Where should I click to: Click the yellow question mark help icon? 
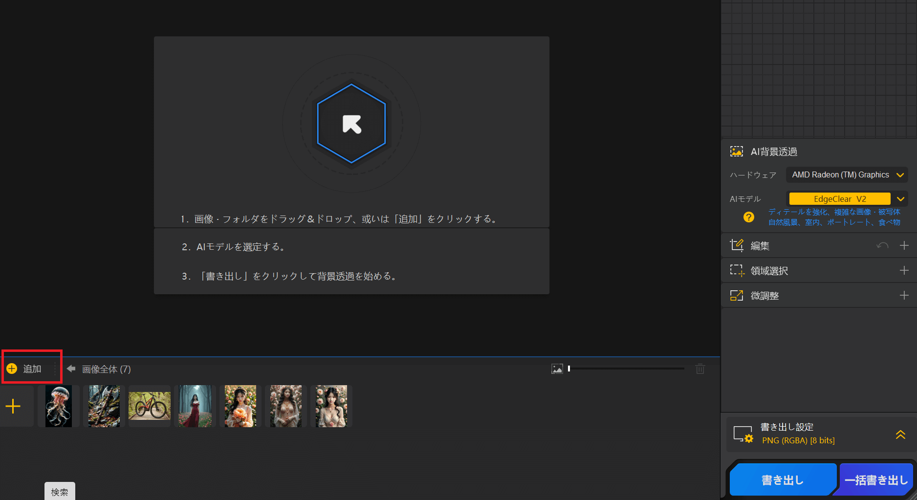(748, 217)
